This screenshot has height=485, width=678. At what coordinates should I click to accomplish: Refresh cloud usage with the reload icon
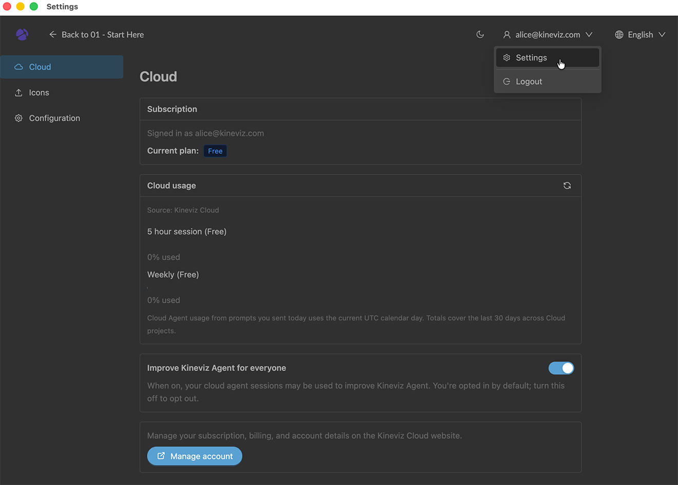pos(567,185)
